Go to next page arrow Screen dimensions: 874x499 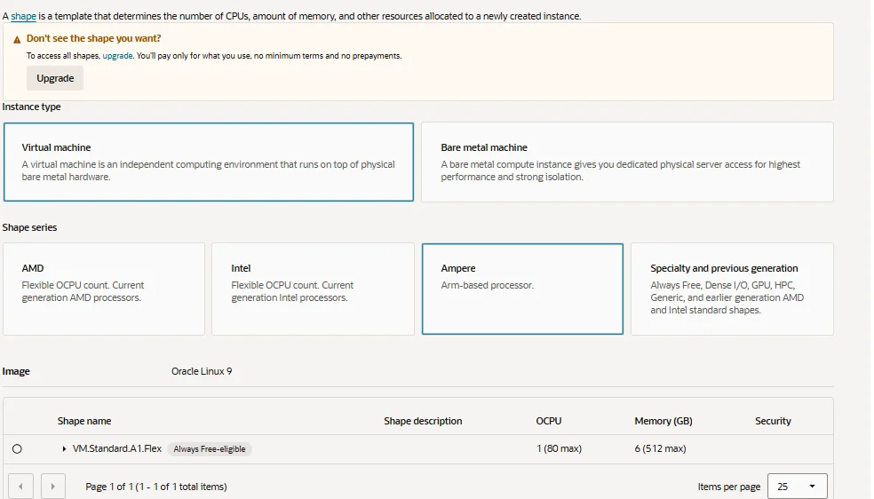point(53,487)
